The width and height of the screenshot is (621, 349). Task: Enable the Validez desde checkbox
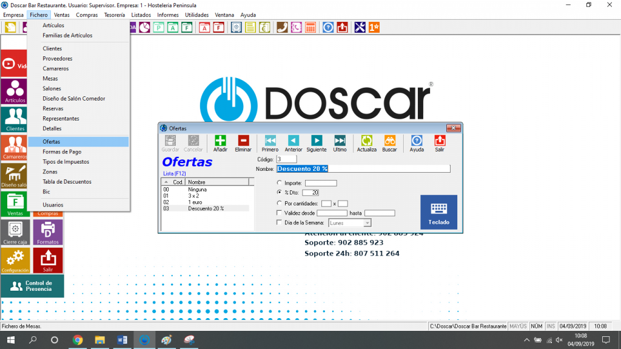[x=279, y=213]
